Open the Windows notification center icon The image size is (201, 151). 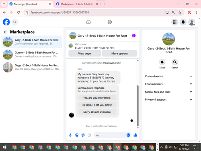(x=195, y=147)
